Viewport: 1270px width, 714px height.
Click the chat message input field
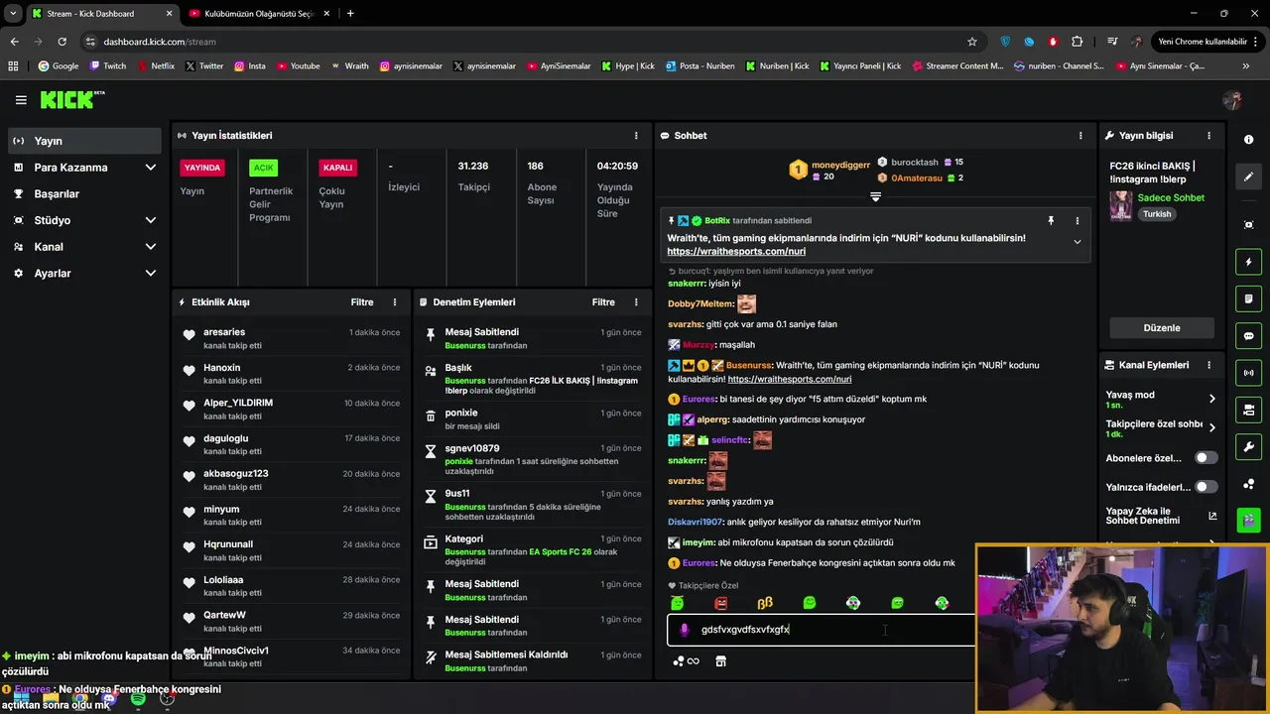pos(824,630)
